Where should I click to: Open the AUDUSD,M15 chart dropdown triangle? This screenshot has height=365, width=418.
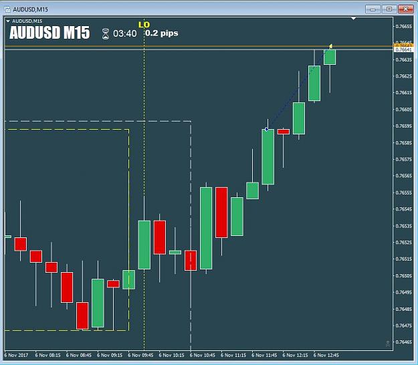8,21
